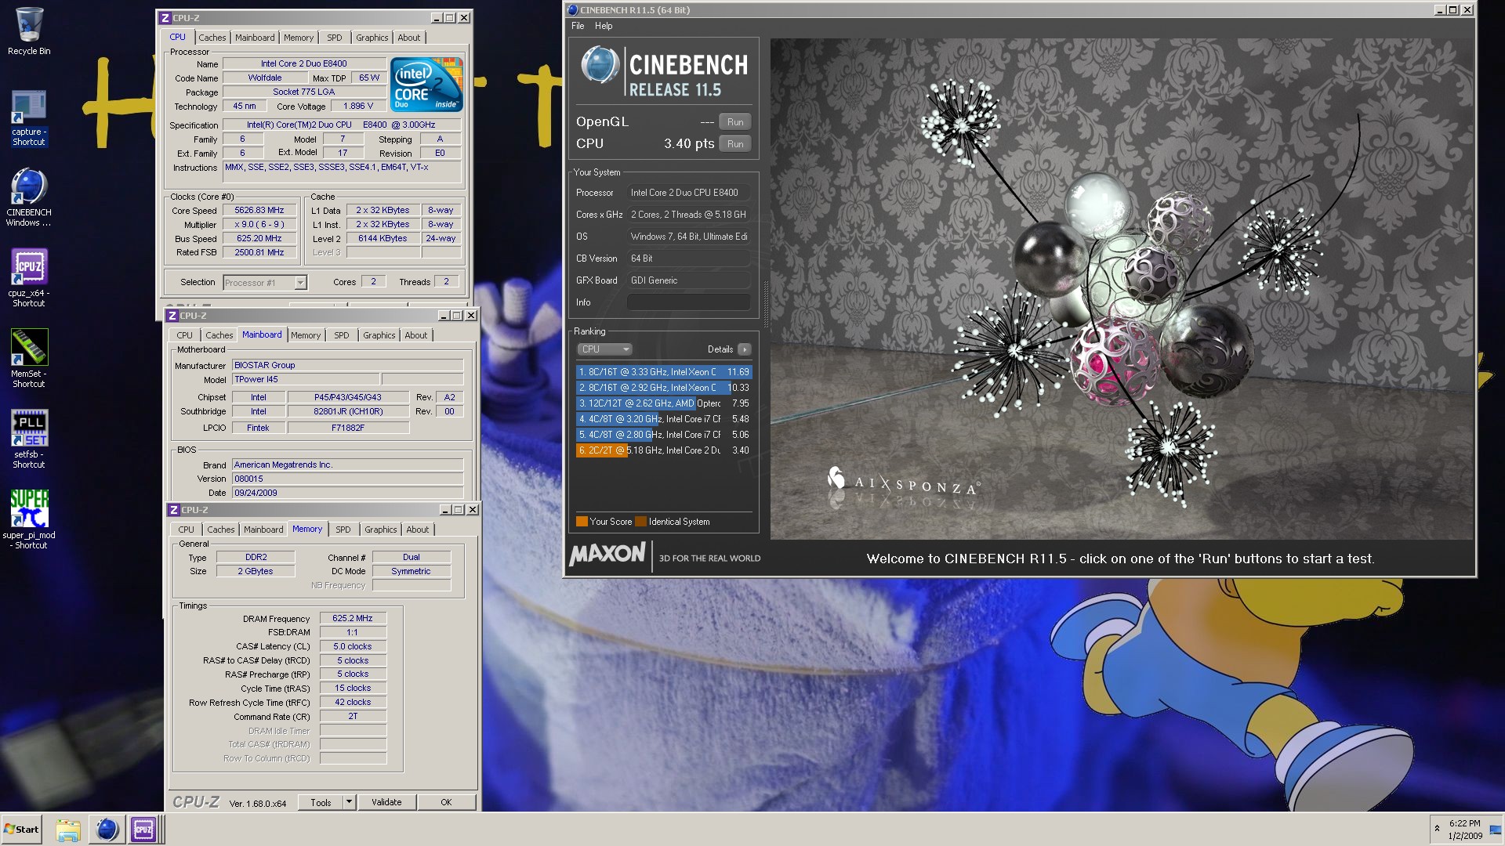The width and height of the screenshot is (1505, 846).
Task: Switch to Memory tab in top CPU-Z window
Action: pyautogui.click(x=299, y=38)
